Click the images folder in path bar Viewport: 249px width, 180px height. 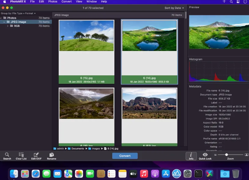click(x=94, y=149)
